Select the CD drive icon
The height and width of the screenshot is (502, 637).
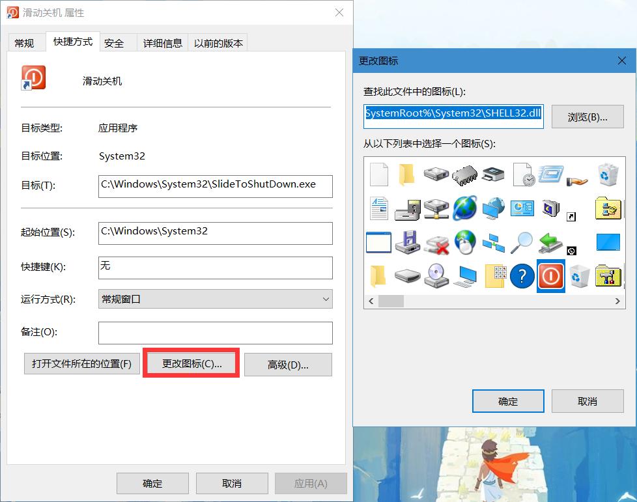point(436,276)
